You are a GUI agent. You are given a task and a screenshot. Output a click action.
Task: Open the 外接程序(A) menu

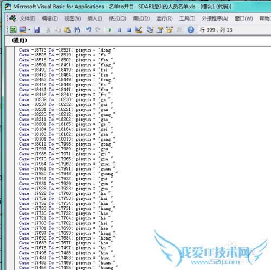tap(215, 18)
